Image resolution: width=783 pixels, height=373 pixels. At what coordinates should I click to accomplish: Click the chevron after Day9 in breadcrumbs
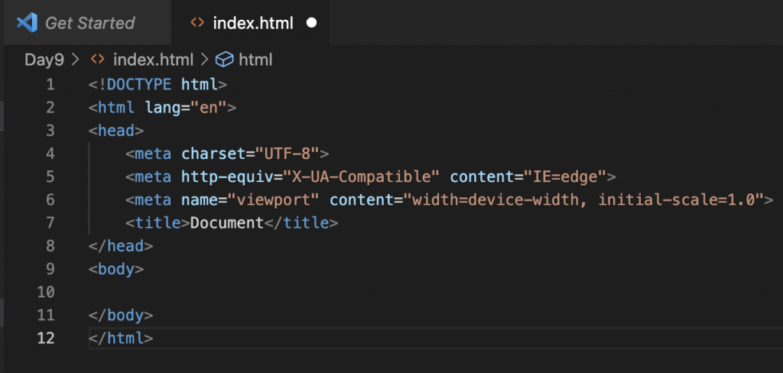point(76,59)
